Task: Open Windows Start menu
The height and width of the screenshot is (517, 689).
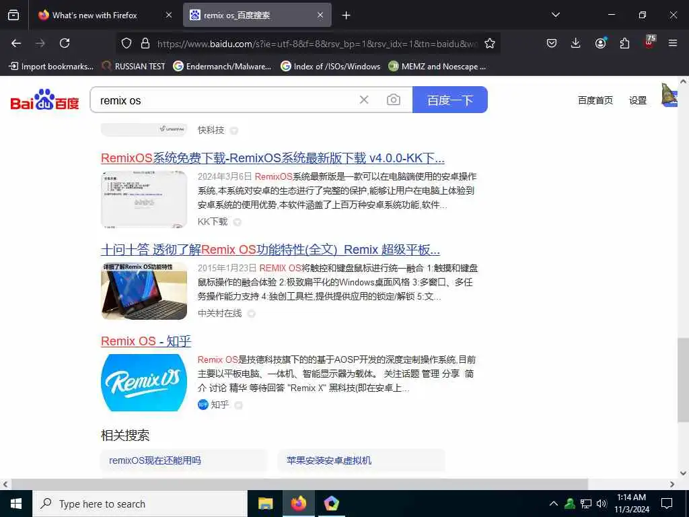Action: 16,504
